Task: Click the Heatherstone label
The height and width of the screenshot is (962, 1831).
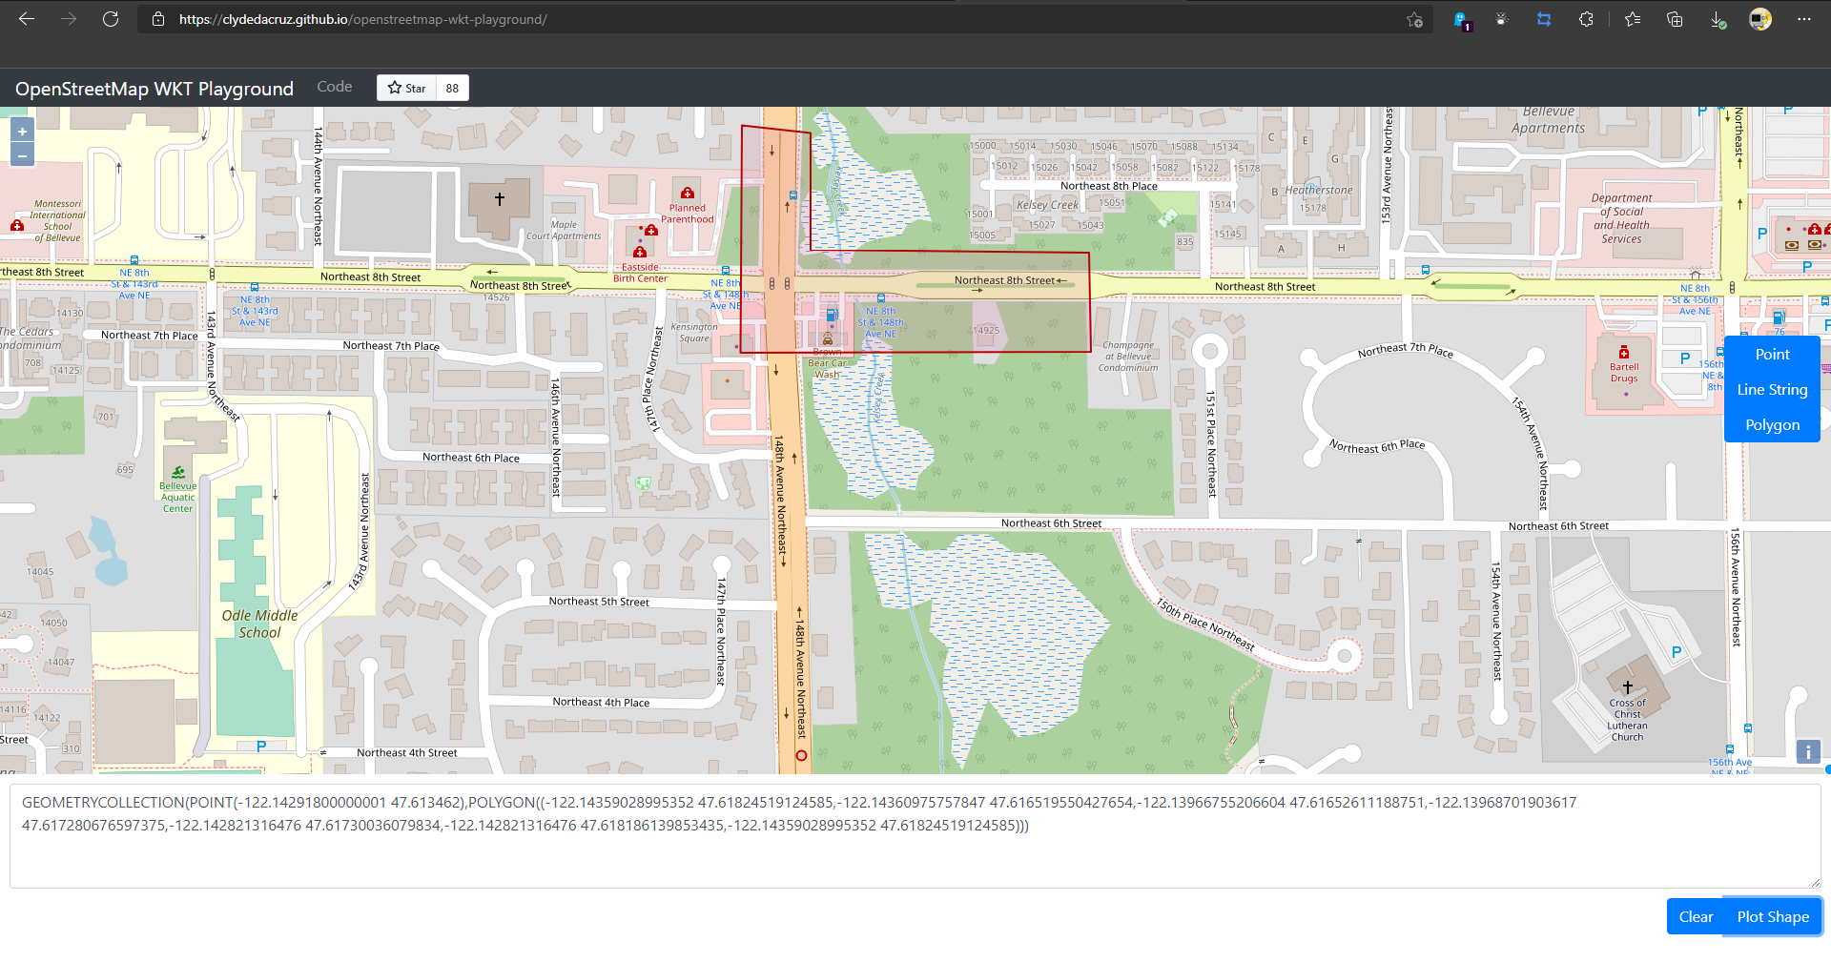Action: pyautogui.click(x=1318, y=190)
